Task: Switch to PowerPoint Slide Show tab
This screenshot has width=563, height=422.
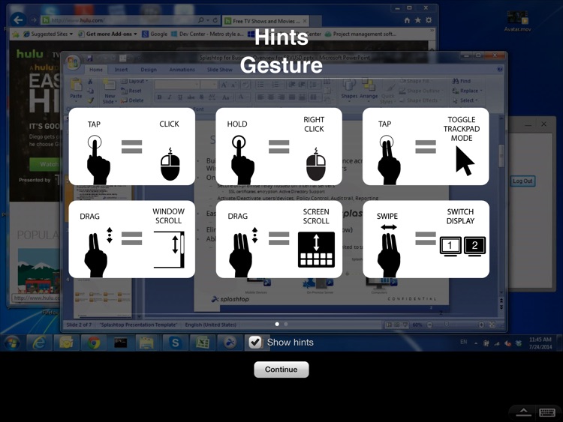Action: tap(219, 70)
